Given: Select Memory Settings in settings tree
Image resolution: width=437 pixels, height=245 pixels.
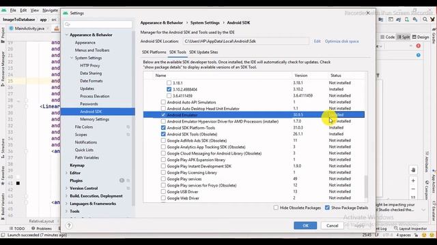Looking at the screenshot, I should click(x=94, y=119).
